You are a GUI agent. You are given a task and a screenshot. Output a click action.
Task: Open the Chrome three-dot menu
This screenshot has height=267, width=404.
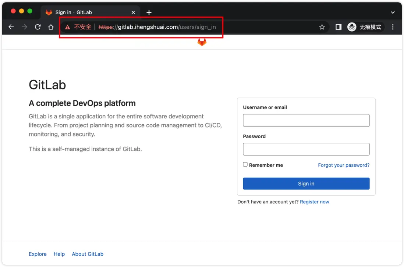pyautogui.click(x=393, y=27)
